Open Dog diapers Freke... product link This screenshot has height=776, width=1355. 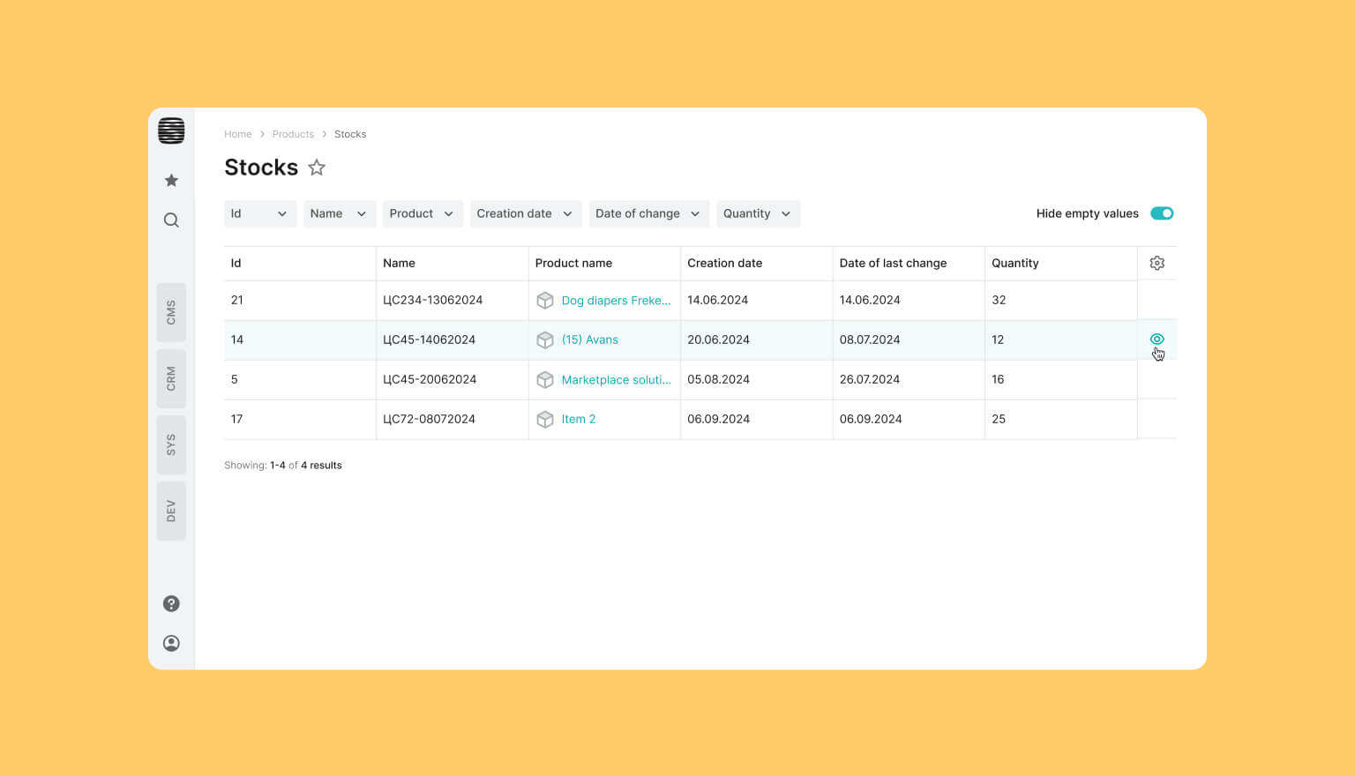click(x=616, y=300)
